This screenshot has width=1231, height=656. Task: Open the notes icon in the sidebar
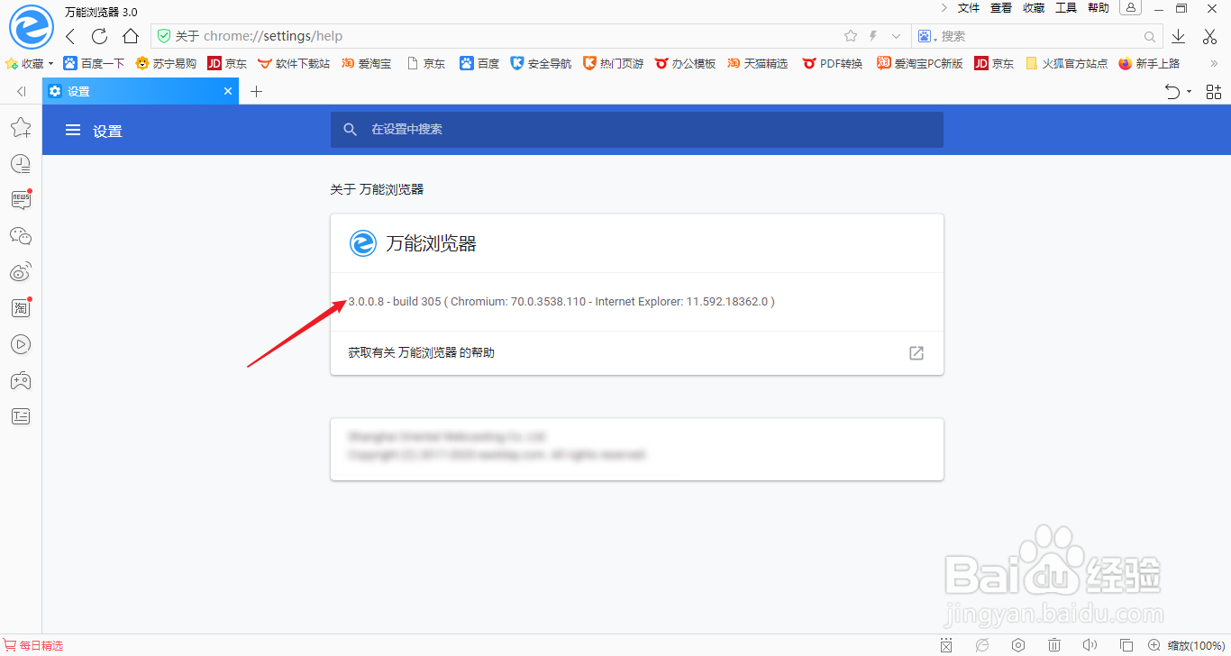[21, 416]
